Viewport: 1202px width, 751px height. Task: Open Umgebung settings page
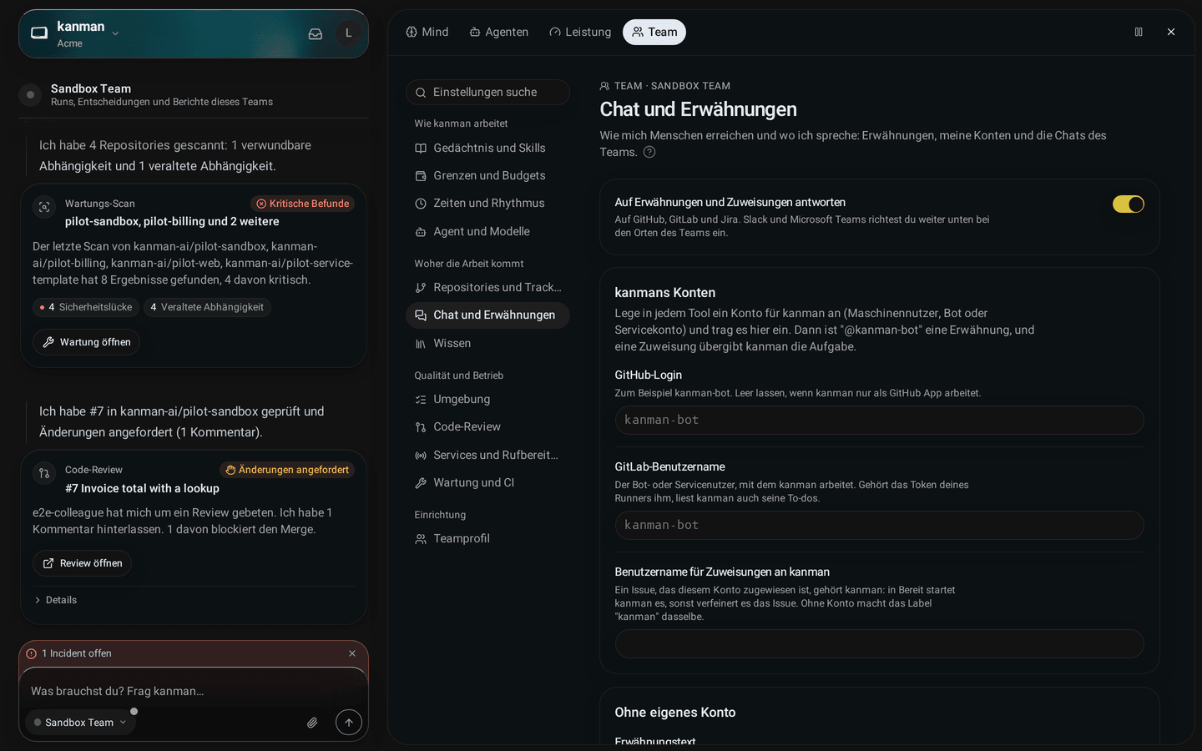click(x=487, y=399)
